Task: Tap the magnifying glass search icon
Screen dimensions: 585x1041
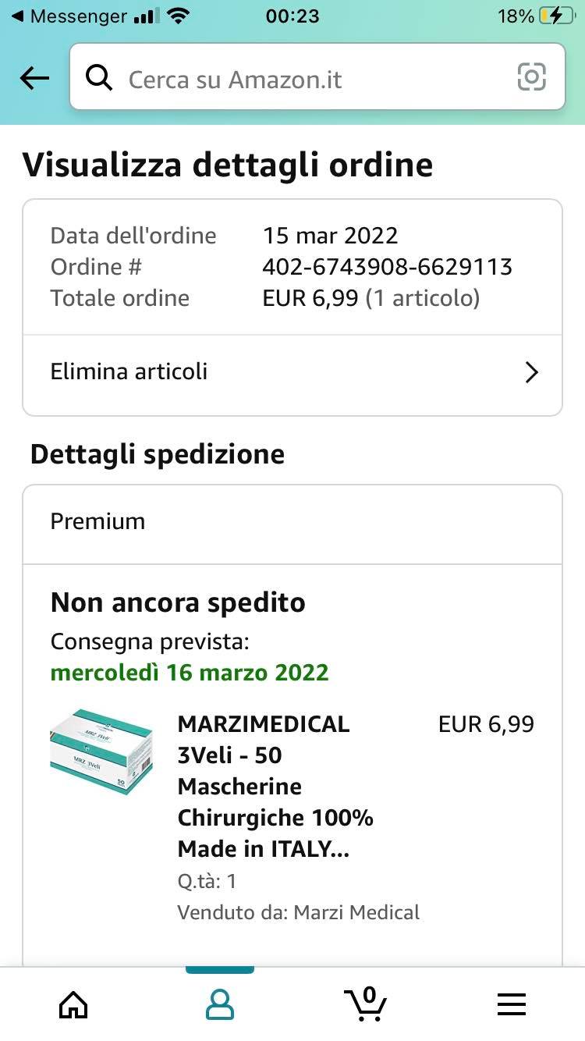Action: pyautogui.click(x=99, y=78)
